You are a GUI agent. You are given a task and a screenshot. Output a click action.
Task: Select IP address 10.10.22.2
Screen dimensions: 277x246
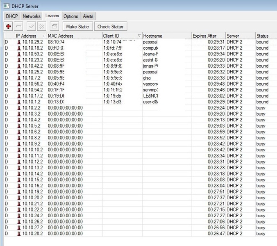tap(32, 210)
